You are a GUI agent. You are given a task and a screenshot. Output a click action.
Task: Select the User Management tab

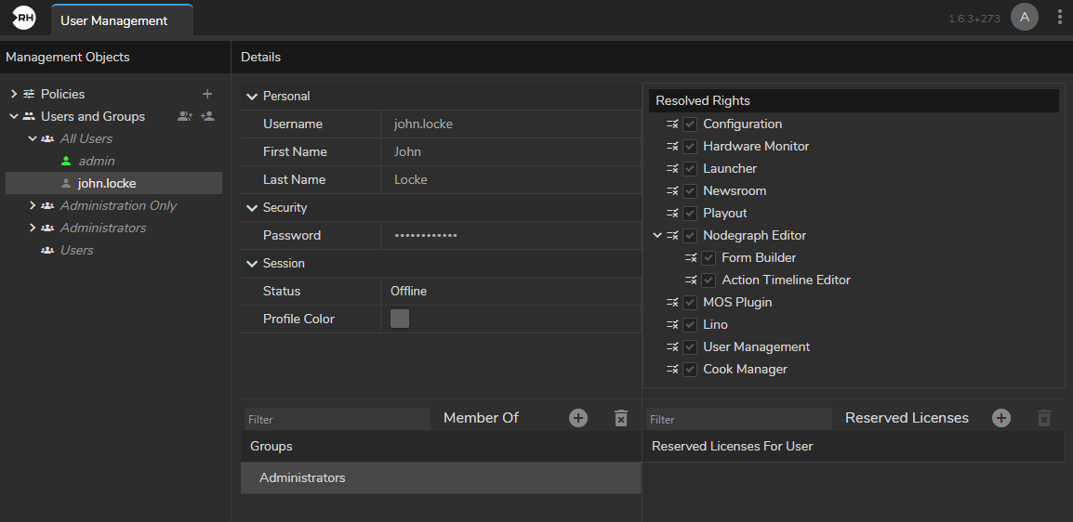(x=113, y=20)
